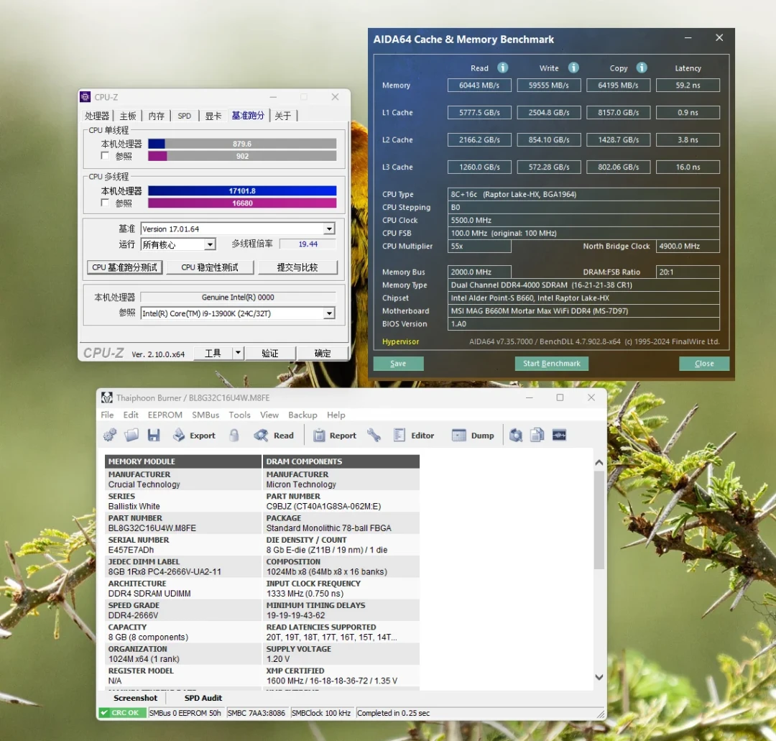Switch to the SPD tab in CPU-Z
Screen dimensions: 776x741
(x=185, y=116)
